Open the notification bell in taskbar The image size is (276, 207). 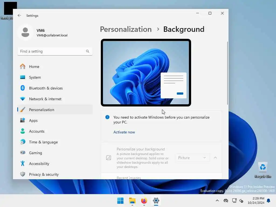pyautogui.click(x=269, y=201)
